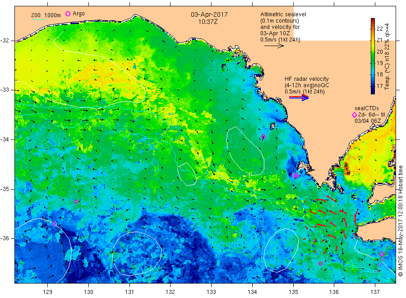
Task: Click the longitude axis label 131
Action: [x=129, y=292]
